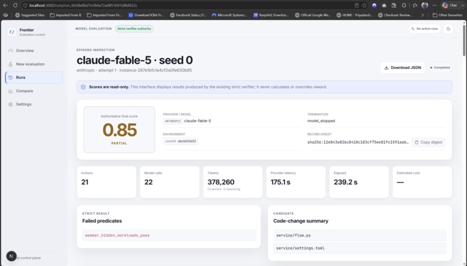Screen dimensions: 467x266
Task: Click the service/settings.toml file entry
Action: [360, 248]
